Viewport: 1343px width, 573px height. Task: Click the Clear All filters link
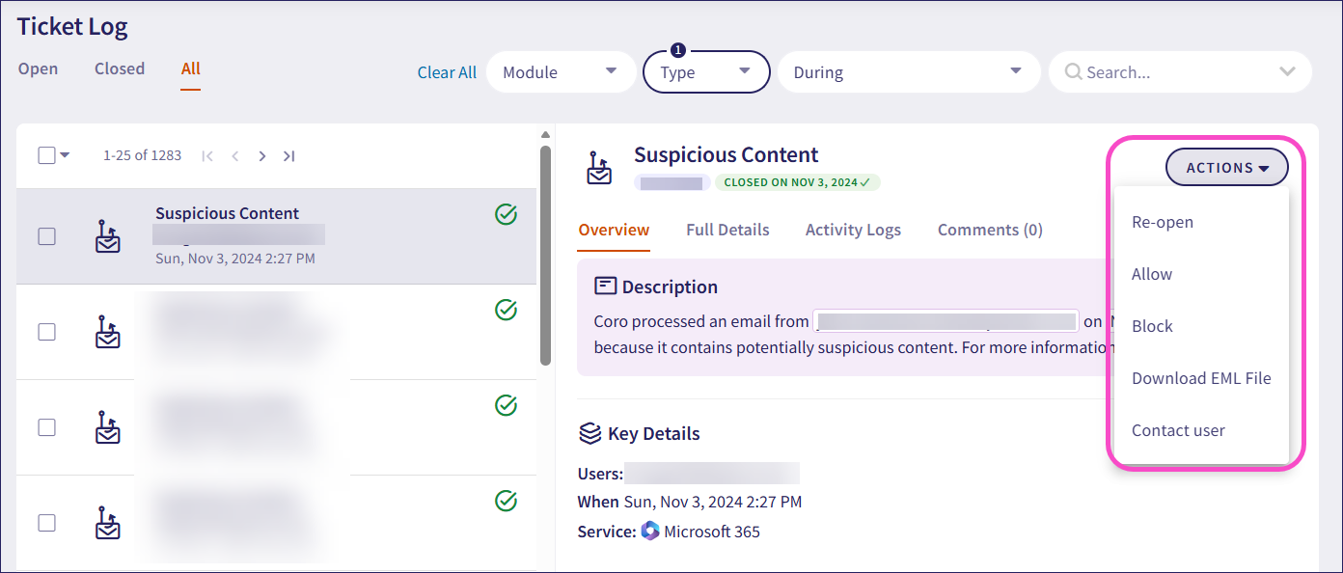pyautogui.click(x=447, y=72)
